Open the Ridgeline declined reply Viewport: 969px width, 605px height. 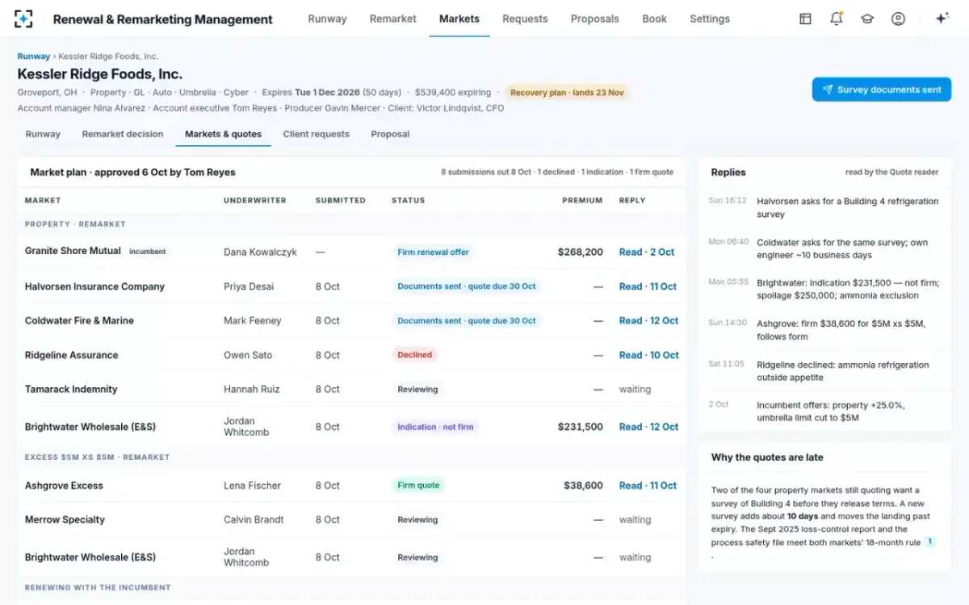click(824, 370)
